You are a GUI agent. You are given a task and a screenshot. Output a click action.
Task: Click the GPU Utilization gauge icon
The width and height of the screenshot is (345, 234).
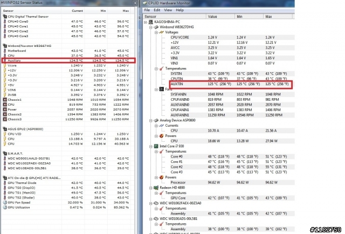(x=5, y=208)
